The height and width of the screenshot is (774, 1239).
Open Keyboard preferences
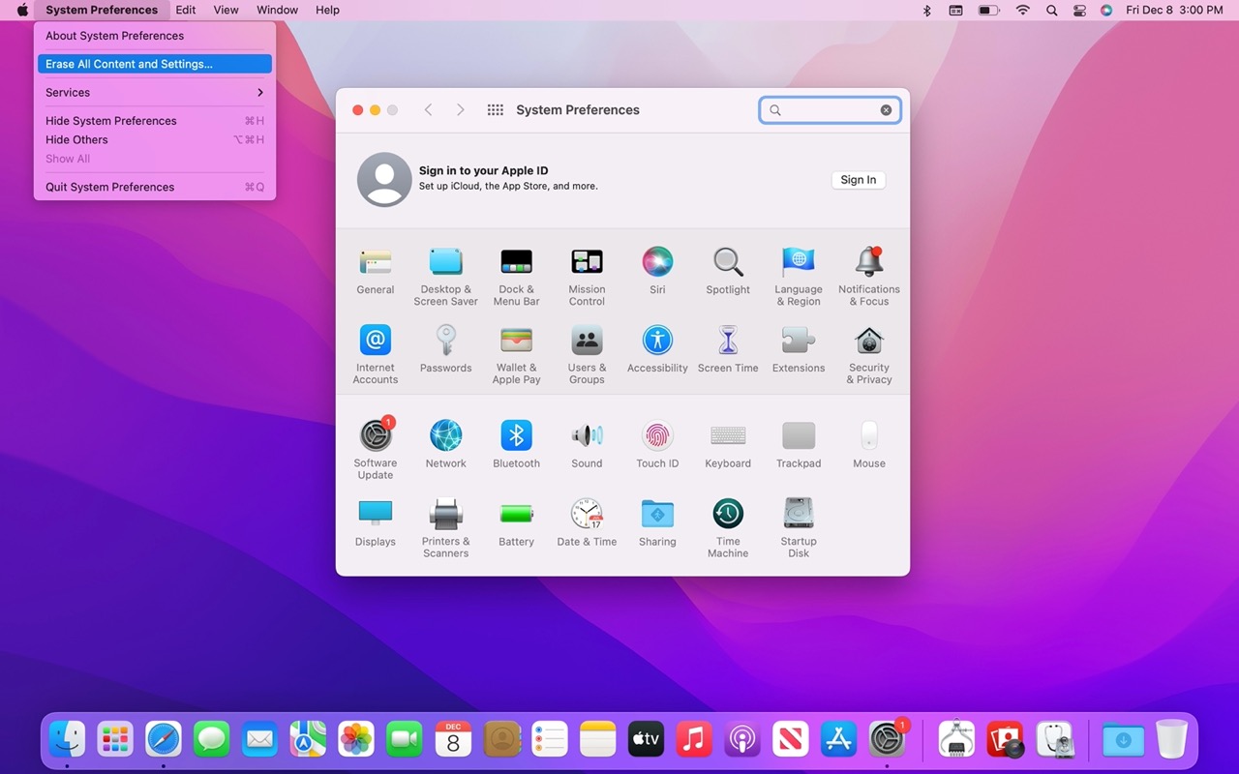[728, 444]
